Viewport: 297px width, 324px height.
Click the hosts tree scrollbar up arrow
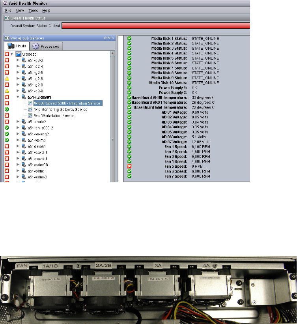(x=112, y=53)
